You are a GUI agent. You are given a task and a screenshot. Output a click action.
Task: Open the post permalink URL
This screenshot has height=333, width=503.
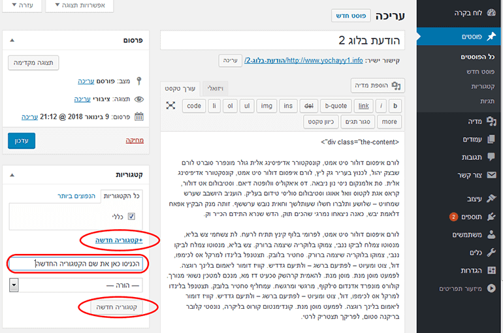(304, 61)
